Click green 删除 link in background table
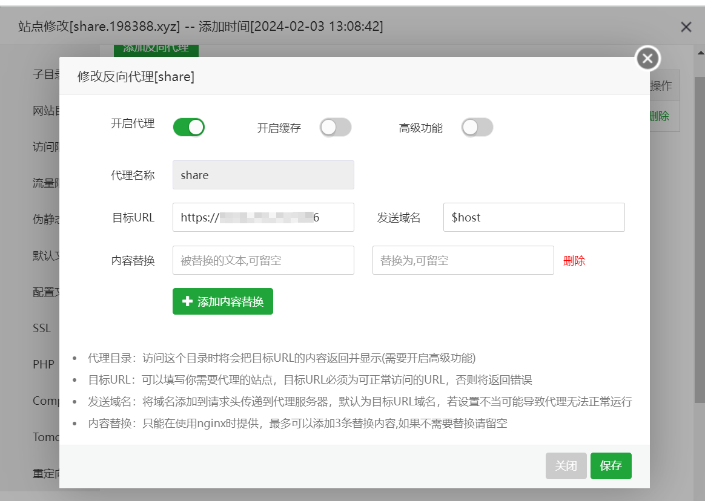The image size is (705, 501). coord(660,116)
